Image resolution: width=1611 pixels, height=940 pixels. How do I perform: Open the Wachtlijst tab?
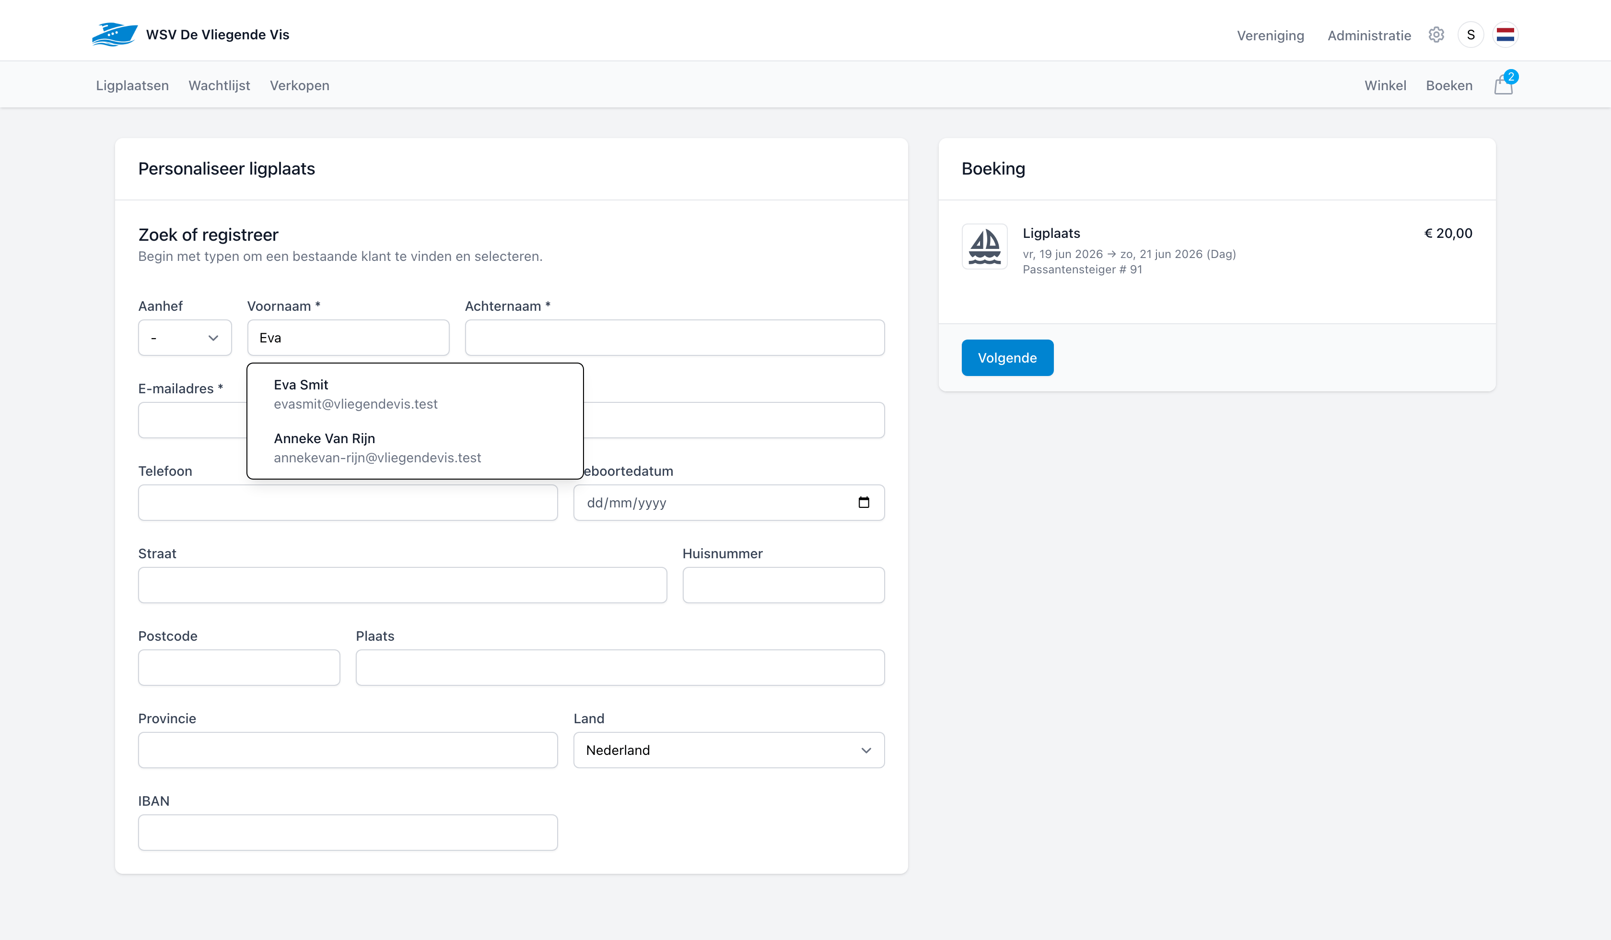tap(219, 85)
